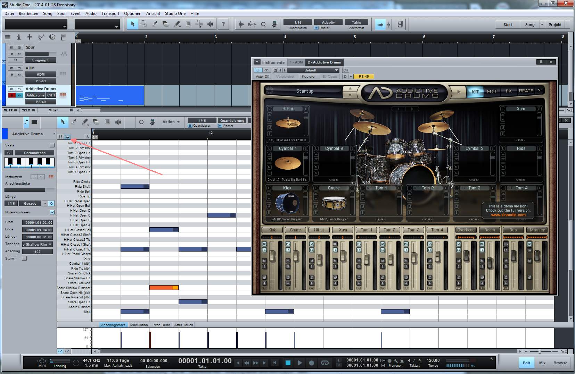The height and width of the screenshot is (374, 575).
Task: Select the arrow tool in the music editor
Action: pos(63,122)
